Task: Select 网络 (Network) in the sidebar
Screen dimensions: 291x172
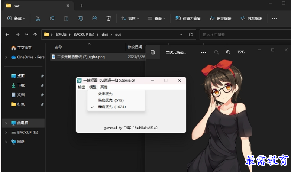Action: 18,142
